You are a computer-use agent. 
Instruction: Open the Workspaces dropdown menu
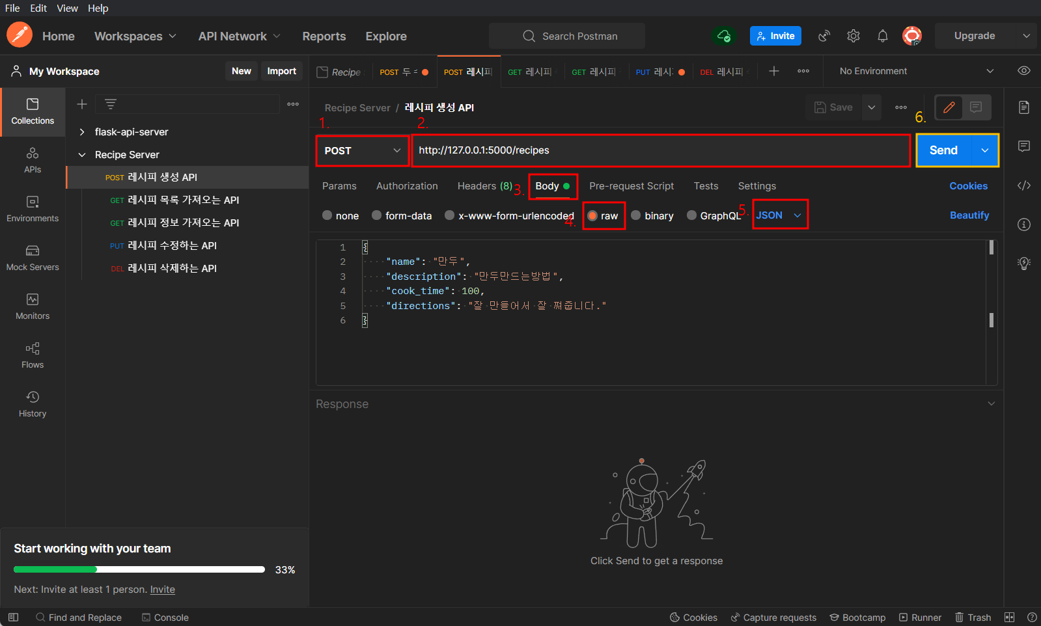click(x=135, y=36)
